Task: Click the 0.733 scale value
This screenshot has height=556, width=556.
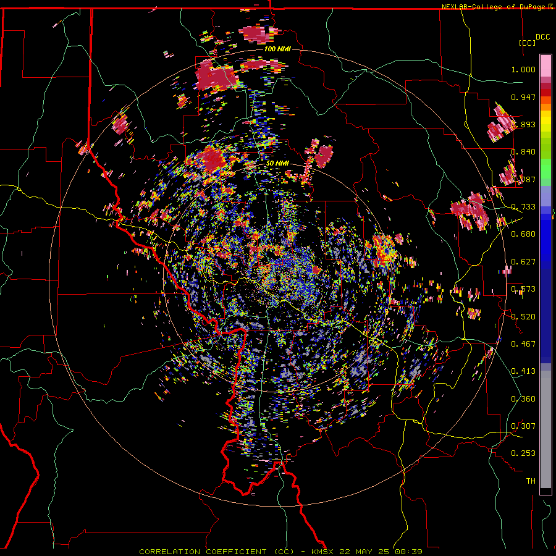Action: (523, 207)
